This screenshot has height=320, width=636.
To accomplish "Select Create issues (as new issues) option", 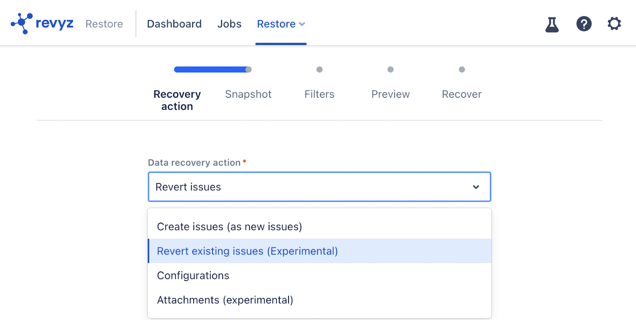I will tap(229, 227).
